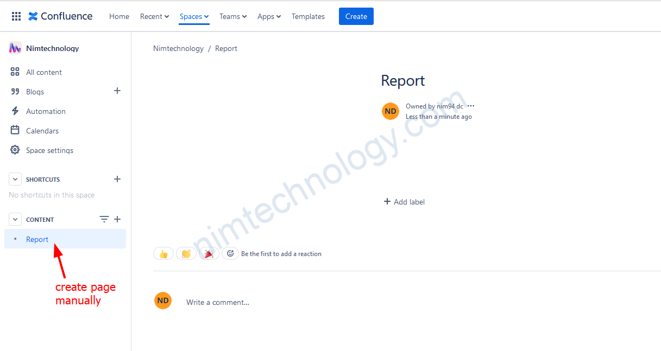Open more options next to page owner
Screen dimensions: 661x351
471,106
